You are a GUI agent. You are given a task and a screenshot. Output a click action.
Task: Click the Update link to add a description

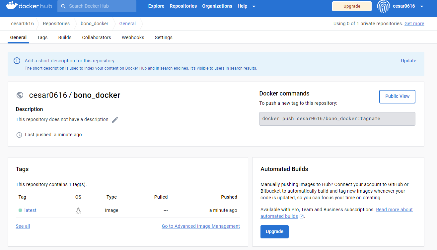click(408, 61)
